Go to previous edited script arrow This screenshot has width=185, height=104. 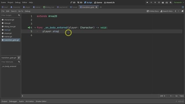pyautogui.click(x=175, y=11)
